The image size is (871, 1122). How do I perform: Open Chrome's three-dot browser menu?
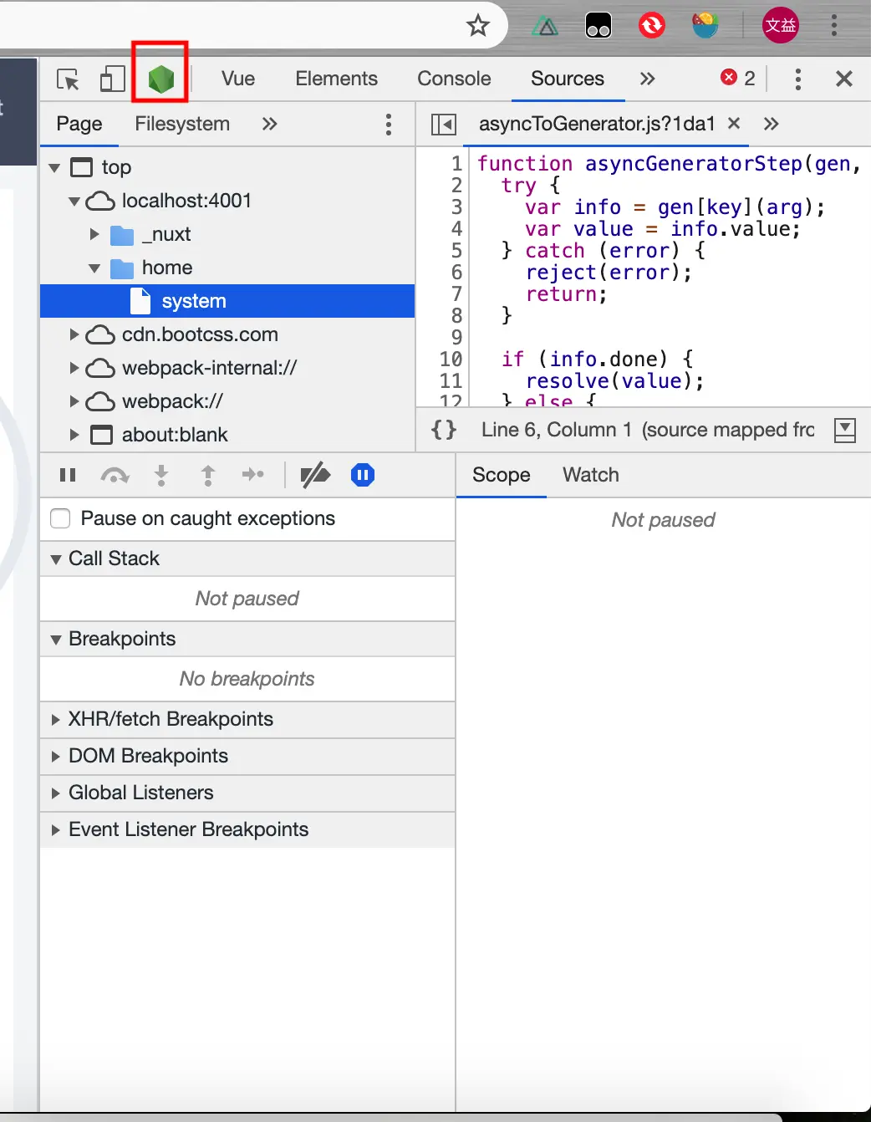[x=834, y=25]
